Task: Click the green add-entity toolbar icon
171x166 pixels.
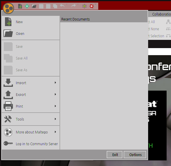Action: coord(27,6)
